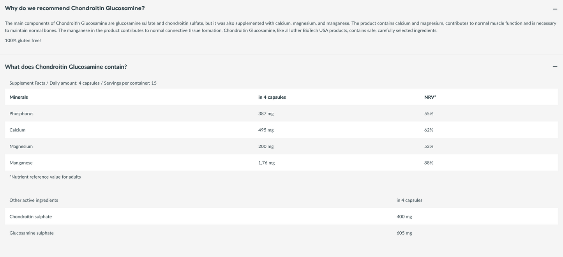
Task: Collapse the 'Why do we recommend' section minus icon
Action: [555, 9]
